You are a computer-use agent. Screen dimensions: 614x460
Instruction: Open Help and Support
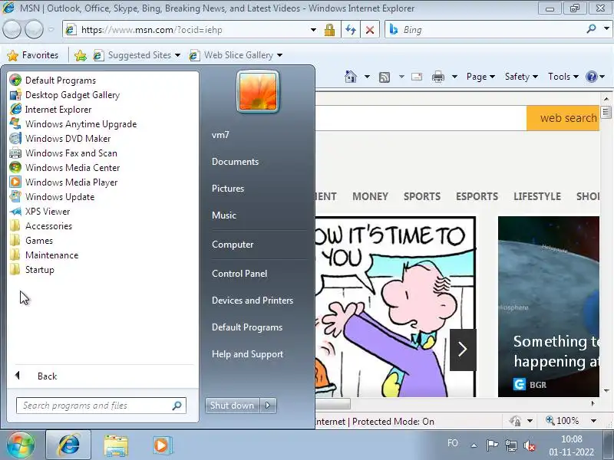247,354
